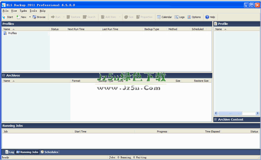
Task: Open the Add Item dropdown arrow
Action: [120, 17]
